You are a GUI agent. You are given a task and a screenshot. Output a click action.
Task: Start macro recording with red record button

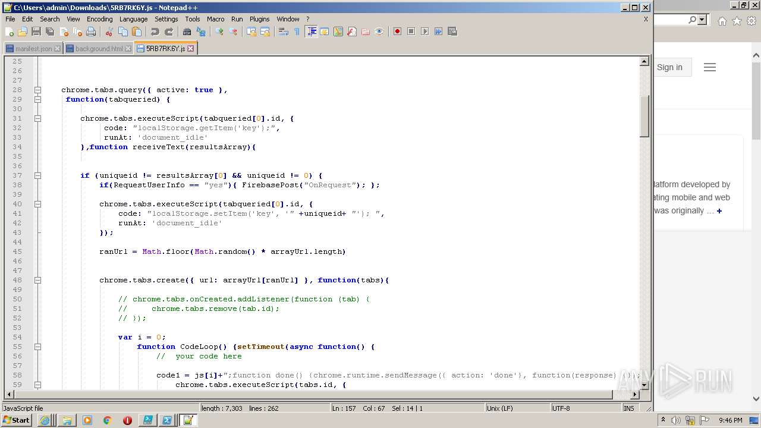click(397, 32)
